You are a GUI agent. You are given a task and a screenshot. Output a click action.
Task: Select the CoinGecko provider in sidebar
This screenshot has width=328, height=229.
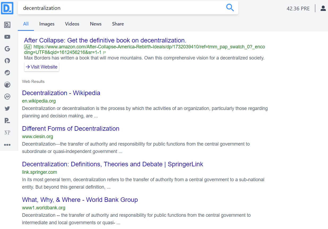[7, 85]
